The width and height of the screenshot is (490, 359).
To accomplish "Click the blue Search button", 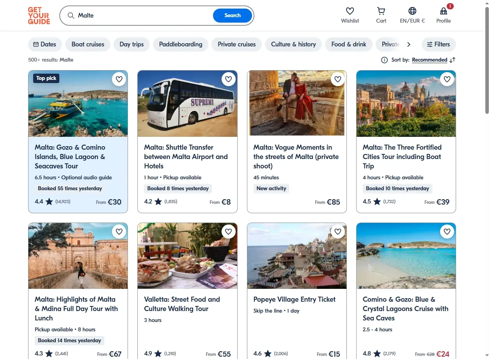I will click(x=233, y=16).
